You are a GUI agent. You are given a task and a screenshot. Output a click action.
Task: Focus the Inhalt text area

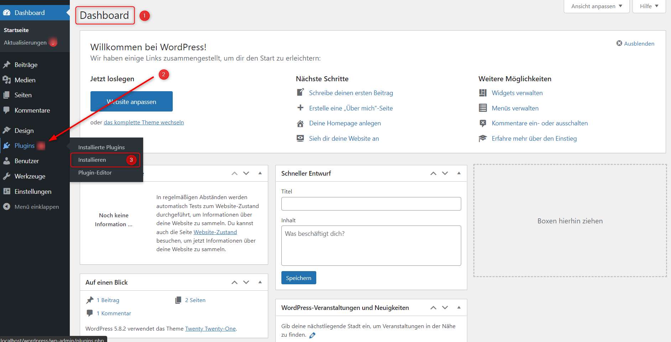371,245
